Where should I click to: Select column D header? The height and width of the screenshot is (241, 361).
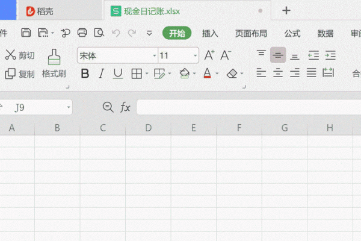tap(148, 128)
